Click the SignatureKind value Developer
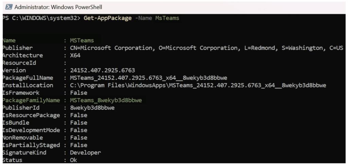The height and width of the screenshot is (165, 348). tap(85, 152)
